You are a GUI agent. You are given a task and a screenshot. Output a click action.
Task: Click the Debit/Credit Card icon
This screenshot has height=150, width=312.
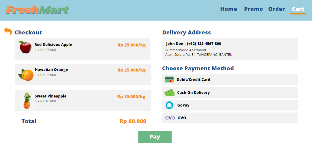[169, 80]
